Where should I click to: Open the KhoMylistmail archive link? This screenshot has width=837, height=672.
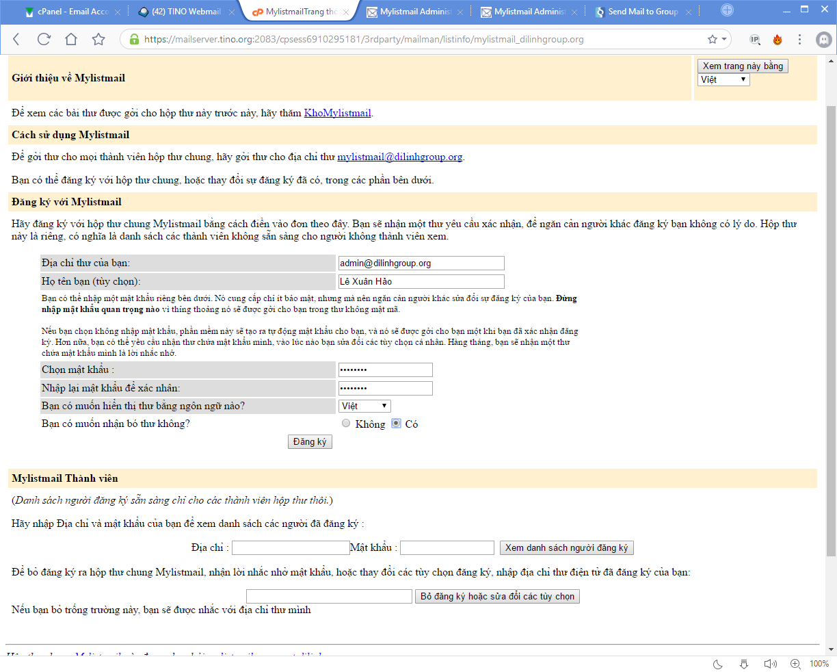(x=337, y=113)
